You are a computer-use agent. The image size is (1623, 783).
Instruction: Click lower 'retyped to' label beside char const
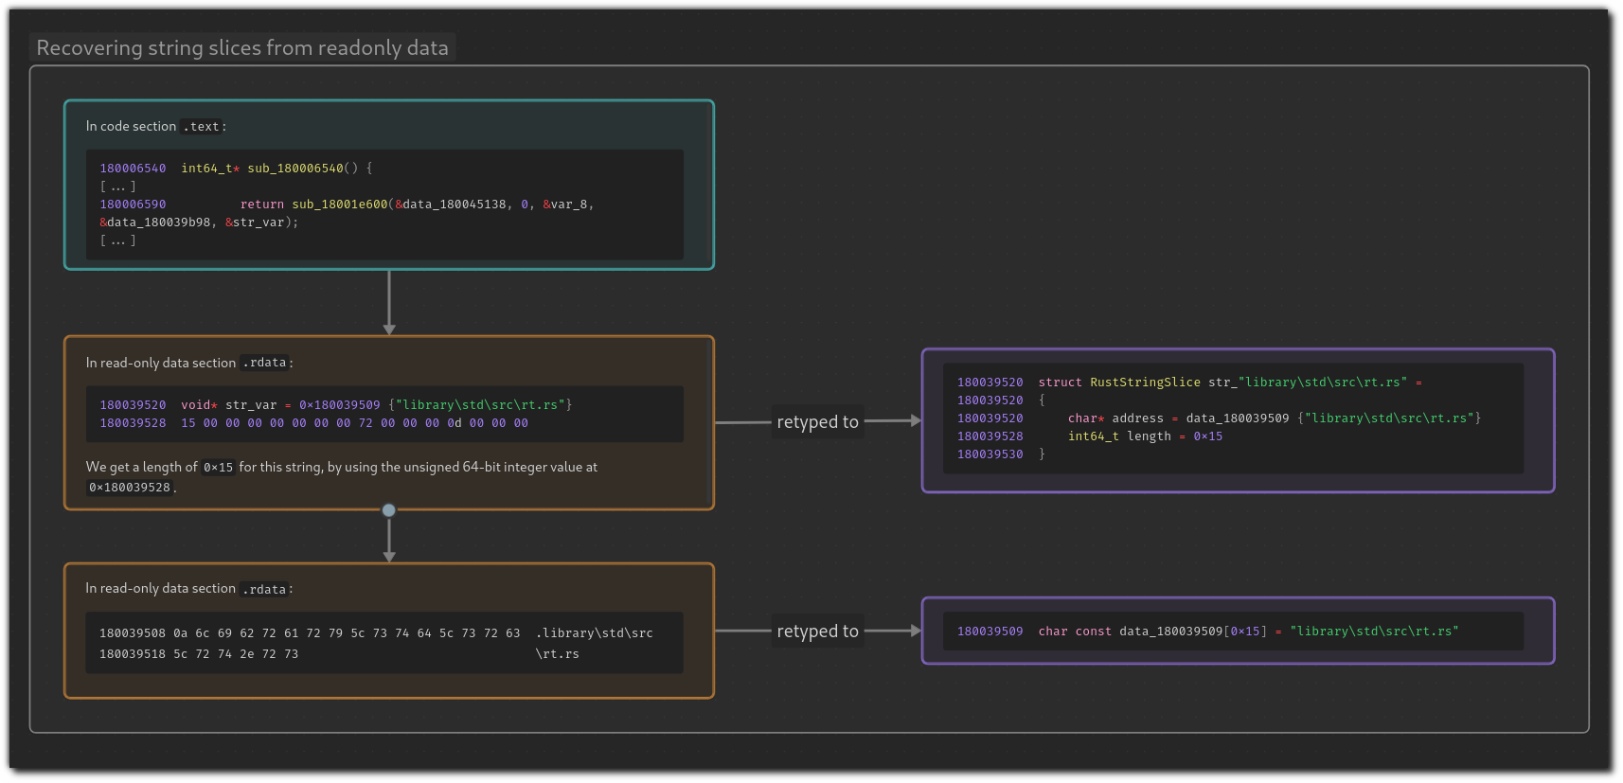[817, 631]
